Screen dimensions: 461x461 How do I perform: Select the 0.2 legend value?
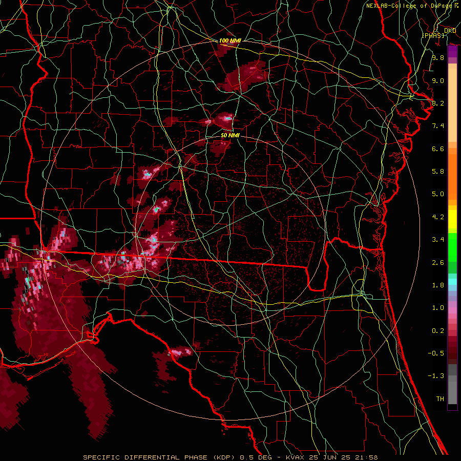[x=438, y=331]
